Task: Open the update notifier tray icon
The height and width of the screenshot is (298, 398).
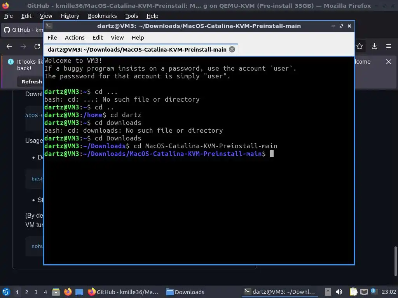Action: (374, 291)
